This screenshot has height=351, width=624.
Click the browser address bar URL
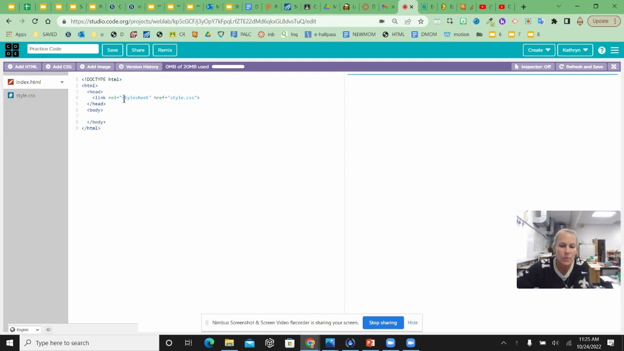[x=193, y=21]
